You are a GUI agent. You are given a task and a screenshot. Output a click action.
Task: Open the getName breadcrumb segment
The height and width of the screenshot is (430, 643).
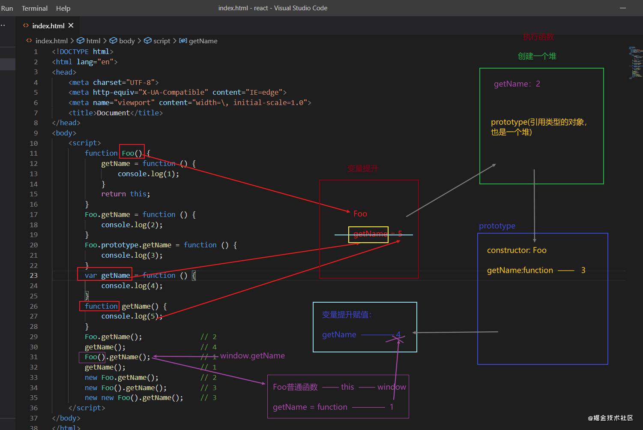point(203,41)
